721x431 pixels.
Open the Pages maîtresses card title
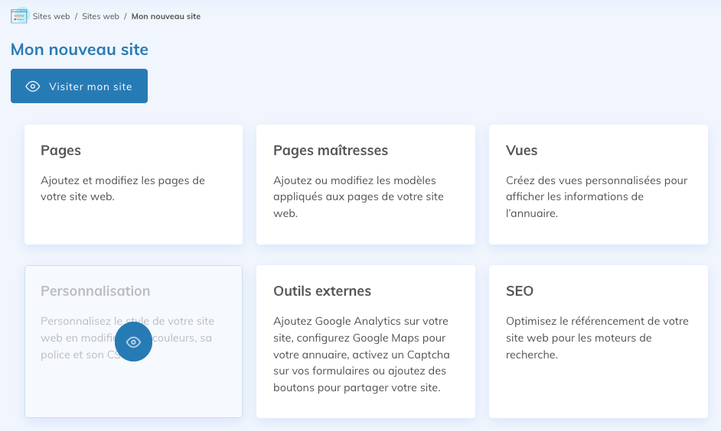coord(330,151)
